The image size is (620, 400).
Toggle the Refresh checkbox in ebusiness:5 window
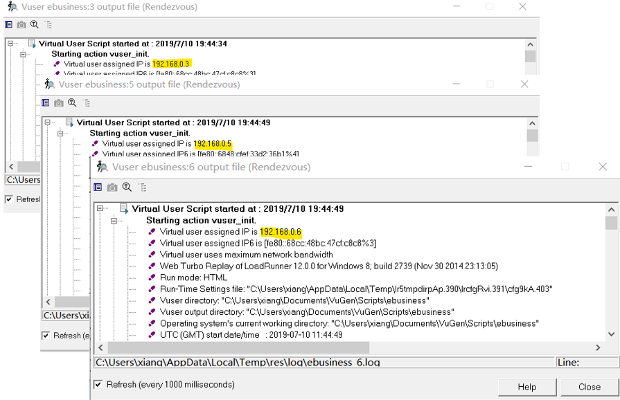pyautogui.click(x=46, y=336)
